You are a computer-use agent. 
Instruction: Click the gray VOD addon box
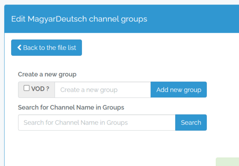pos(36,90)
